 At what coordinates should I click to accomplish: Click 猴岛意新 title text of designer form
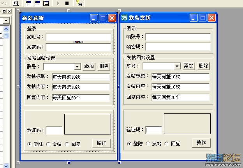pos(33,18)
